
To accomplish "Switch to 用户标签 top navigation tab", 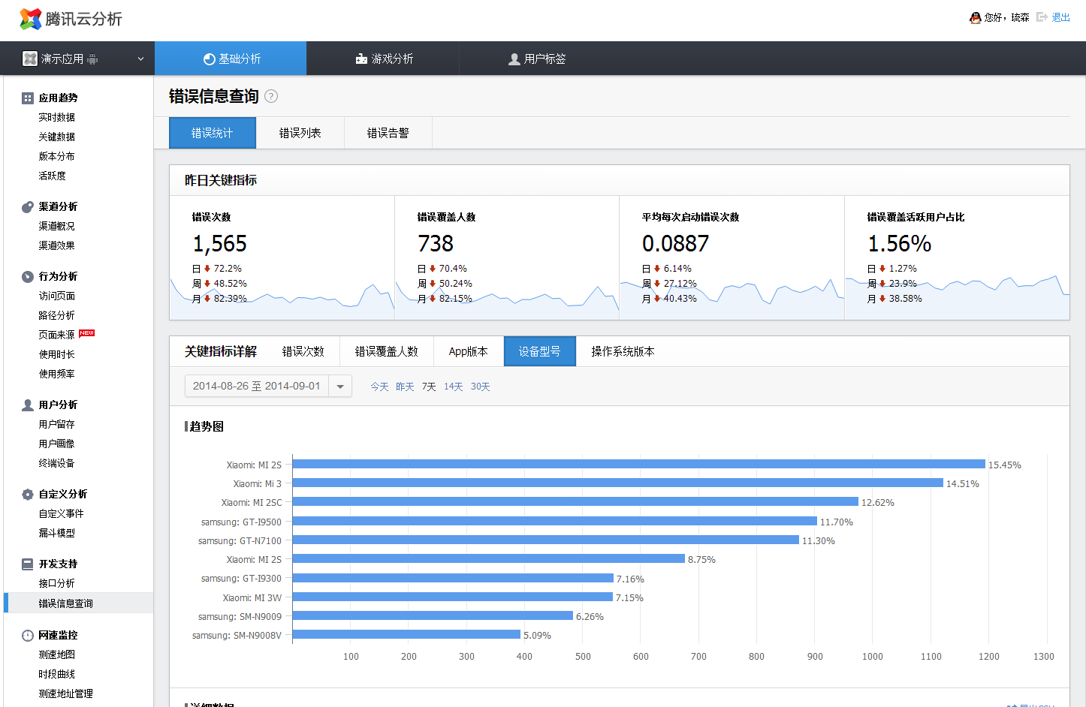I will click(537, 59).
